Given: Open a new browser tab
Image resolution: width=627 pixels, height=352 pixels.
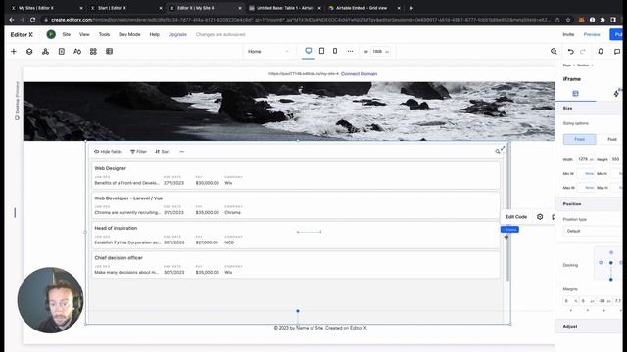Looking at the screenshot, I should [411, 8].
